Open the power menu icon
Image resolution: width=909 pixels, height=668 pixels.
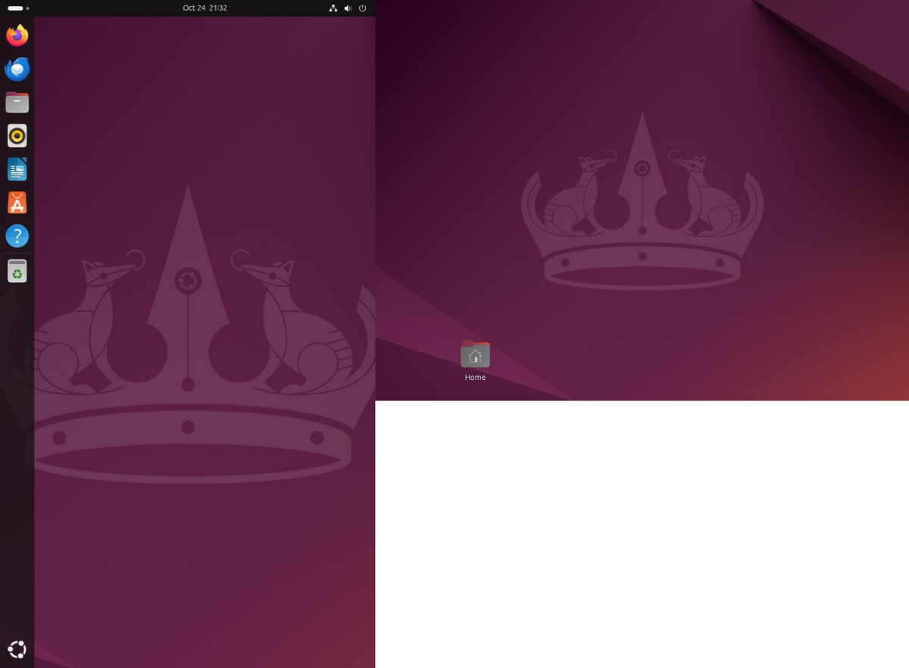click(x=362, y=8)
